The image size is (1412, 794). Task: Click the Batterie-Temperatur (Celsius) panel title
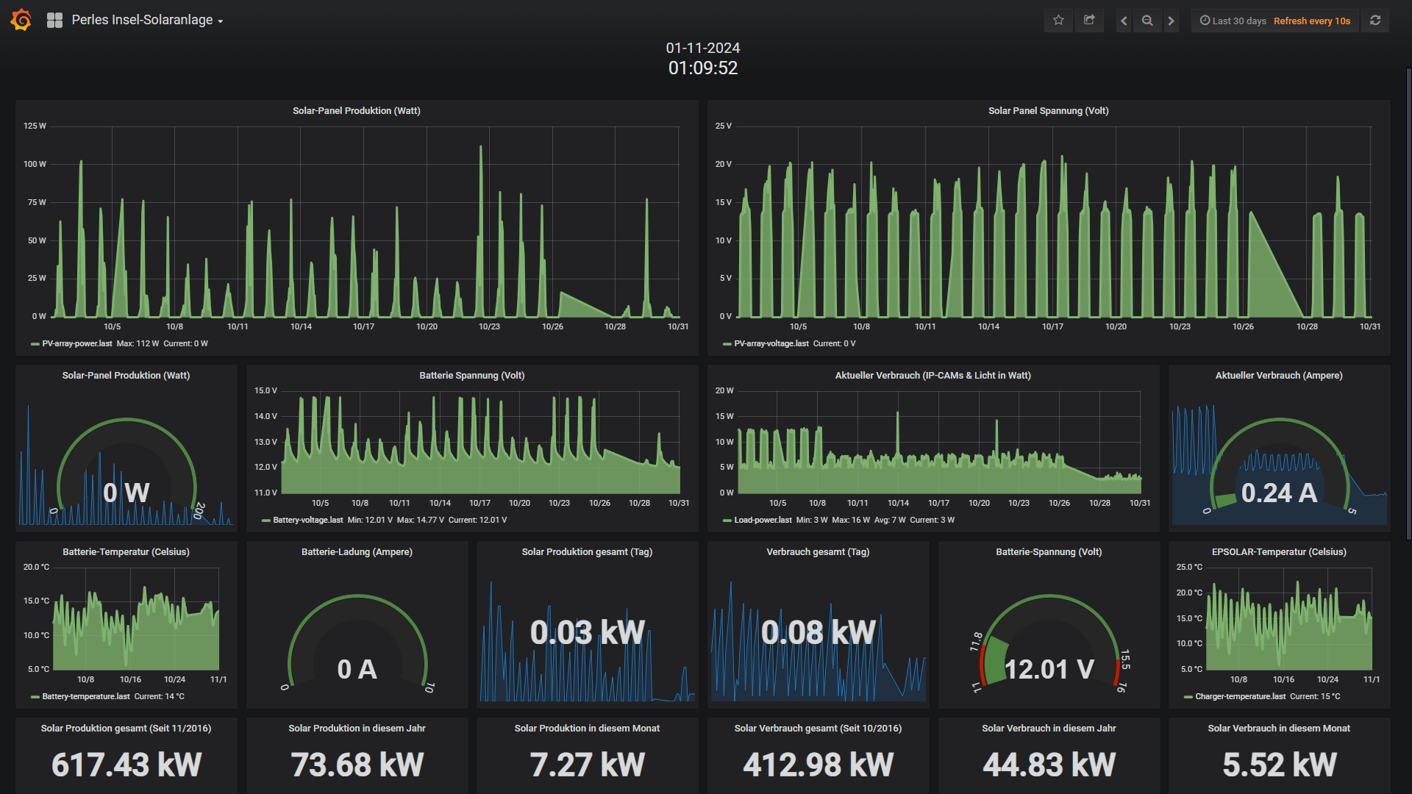tap(126, 552)
